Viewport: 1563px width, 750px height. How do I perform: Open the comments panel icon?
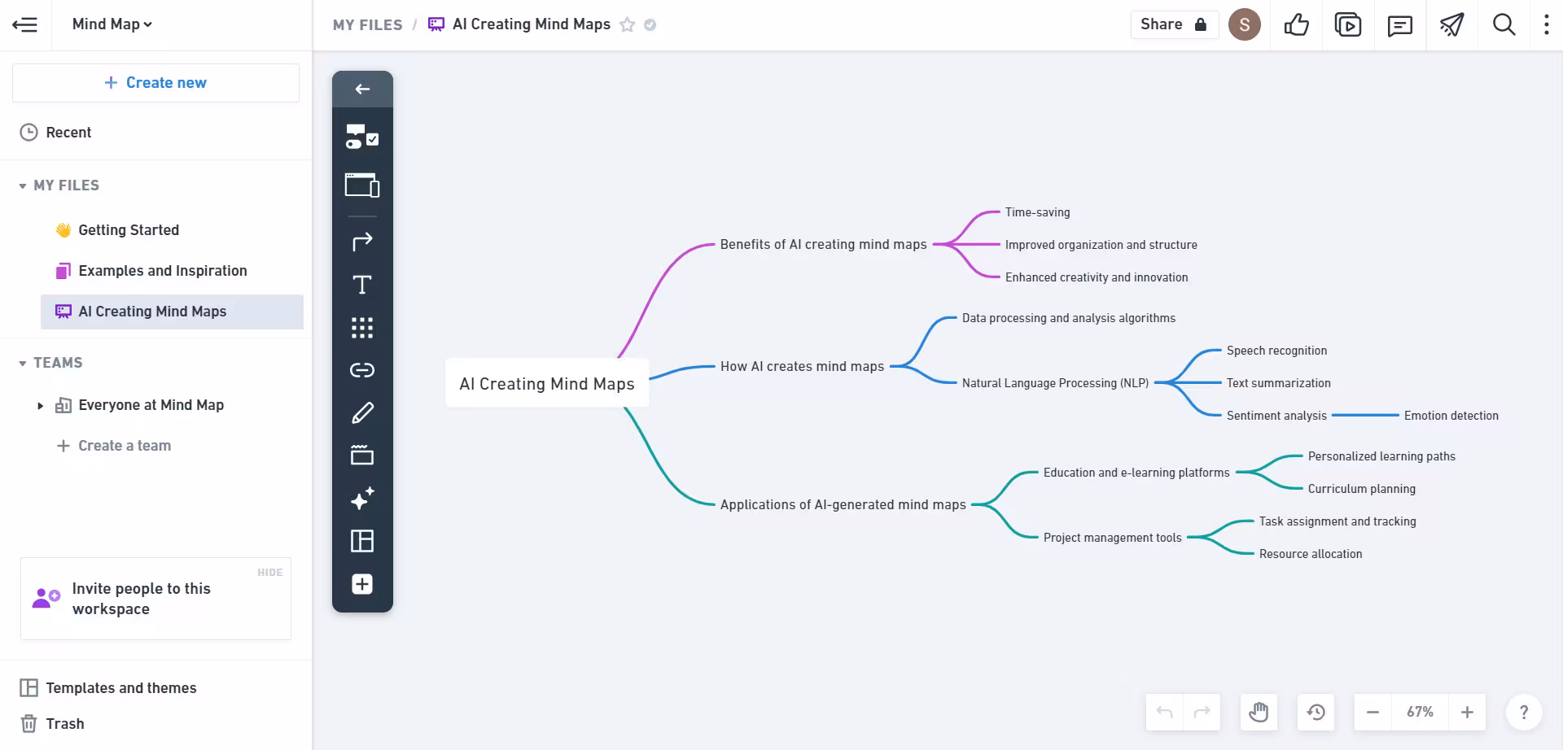coord(1399,25)
